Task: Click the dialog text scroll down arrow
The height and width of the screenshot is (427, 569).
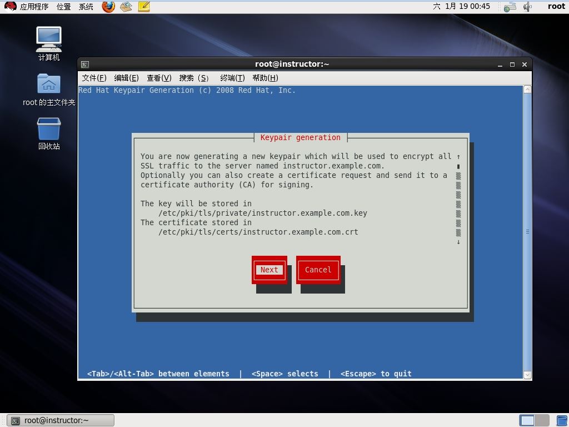Action: coord(458,242)
